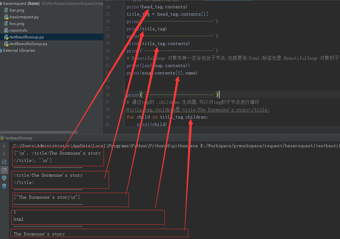Click the up arrow in run panel
Viewport: 340px width, 239px height.
pos(4,146)
